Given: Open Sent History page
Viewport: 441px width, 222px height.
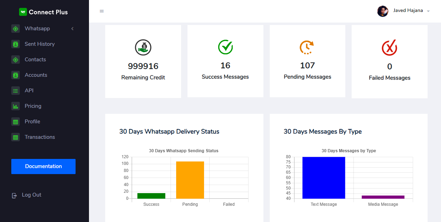Looking at the screenshot, I should tap(40, 44).
